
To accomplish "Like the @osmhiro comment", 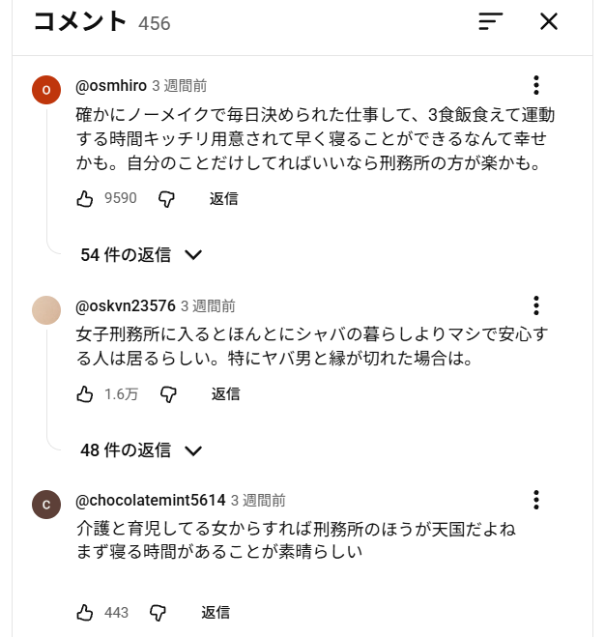I will click(x=85, y=199).
